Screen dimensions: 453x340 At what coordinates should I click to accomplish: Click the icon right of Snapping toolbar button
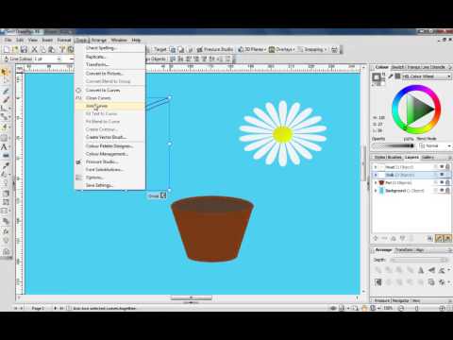[x=334, y=49]
